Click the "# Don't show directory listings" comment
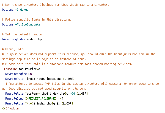The width and height of the screenshot is (165, 113). point(56,5)
